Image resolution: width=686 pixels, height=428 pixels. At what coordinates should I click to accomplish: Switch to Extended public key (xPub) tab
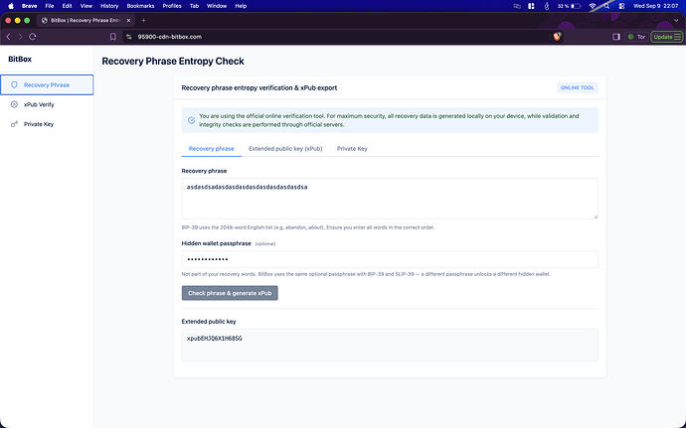pos(285,149)
